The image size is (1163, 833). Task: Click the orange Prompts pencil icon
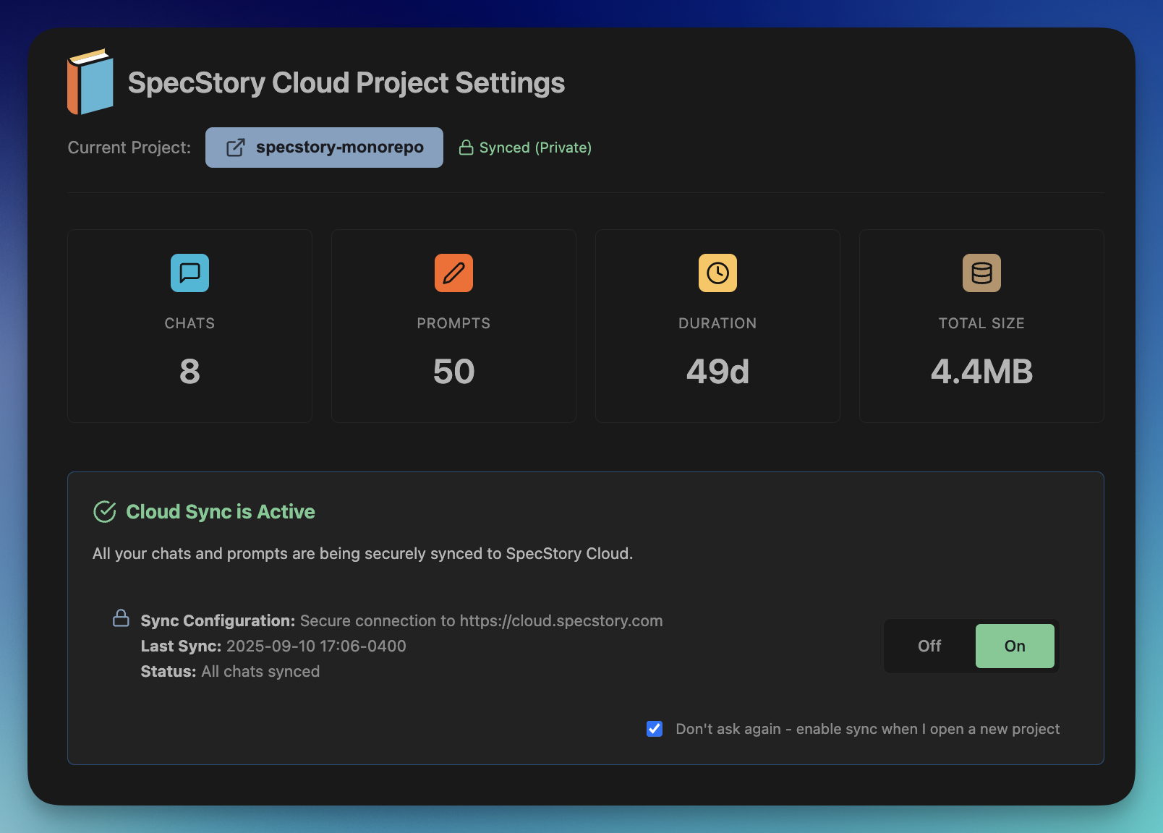453,273
